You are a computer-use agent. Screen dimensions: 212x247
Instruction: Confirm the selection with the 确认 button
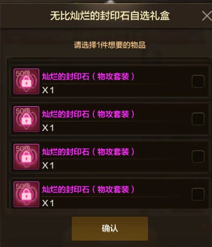(110, 228)
